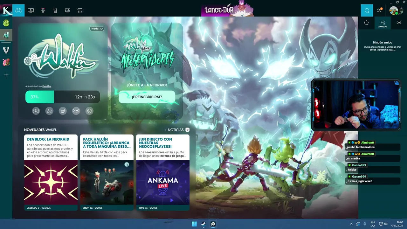The width and height of the screenshot is (407, 229).
Task: Open the image gallery icon in top bar
Action: (67, 10)
